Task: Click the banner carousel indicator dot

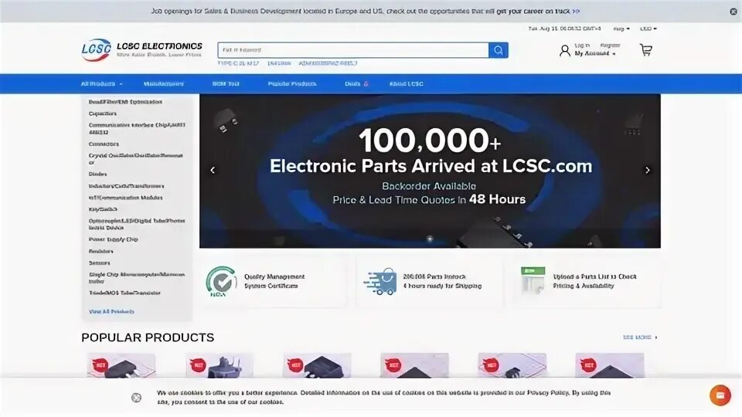Action: click(x=430, y=239)
